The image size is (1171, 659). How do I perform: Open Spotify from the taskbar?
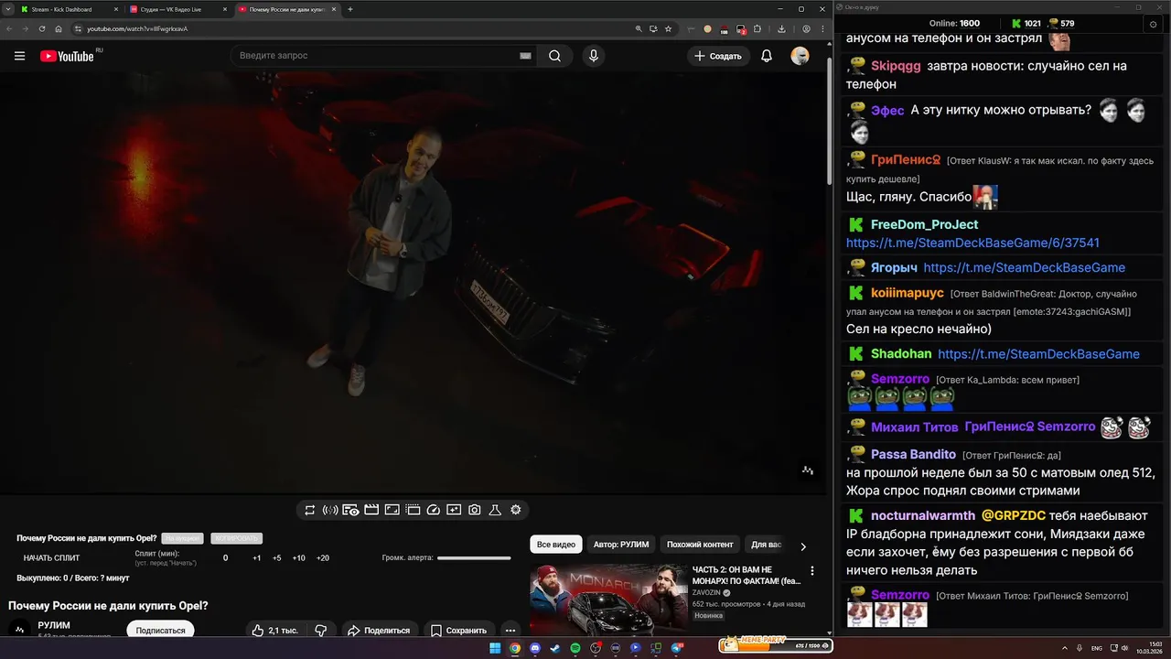575,648
